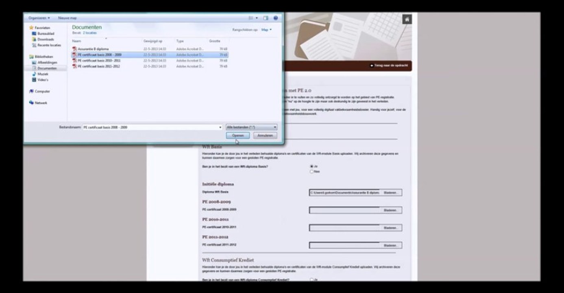This screenshot has width=564, height=293.
Task: Toggle the preview pane icon
Action: 266,18
